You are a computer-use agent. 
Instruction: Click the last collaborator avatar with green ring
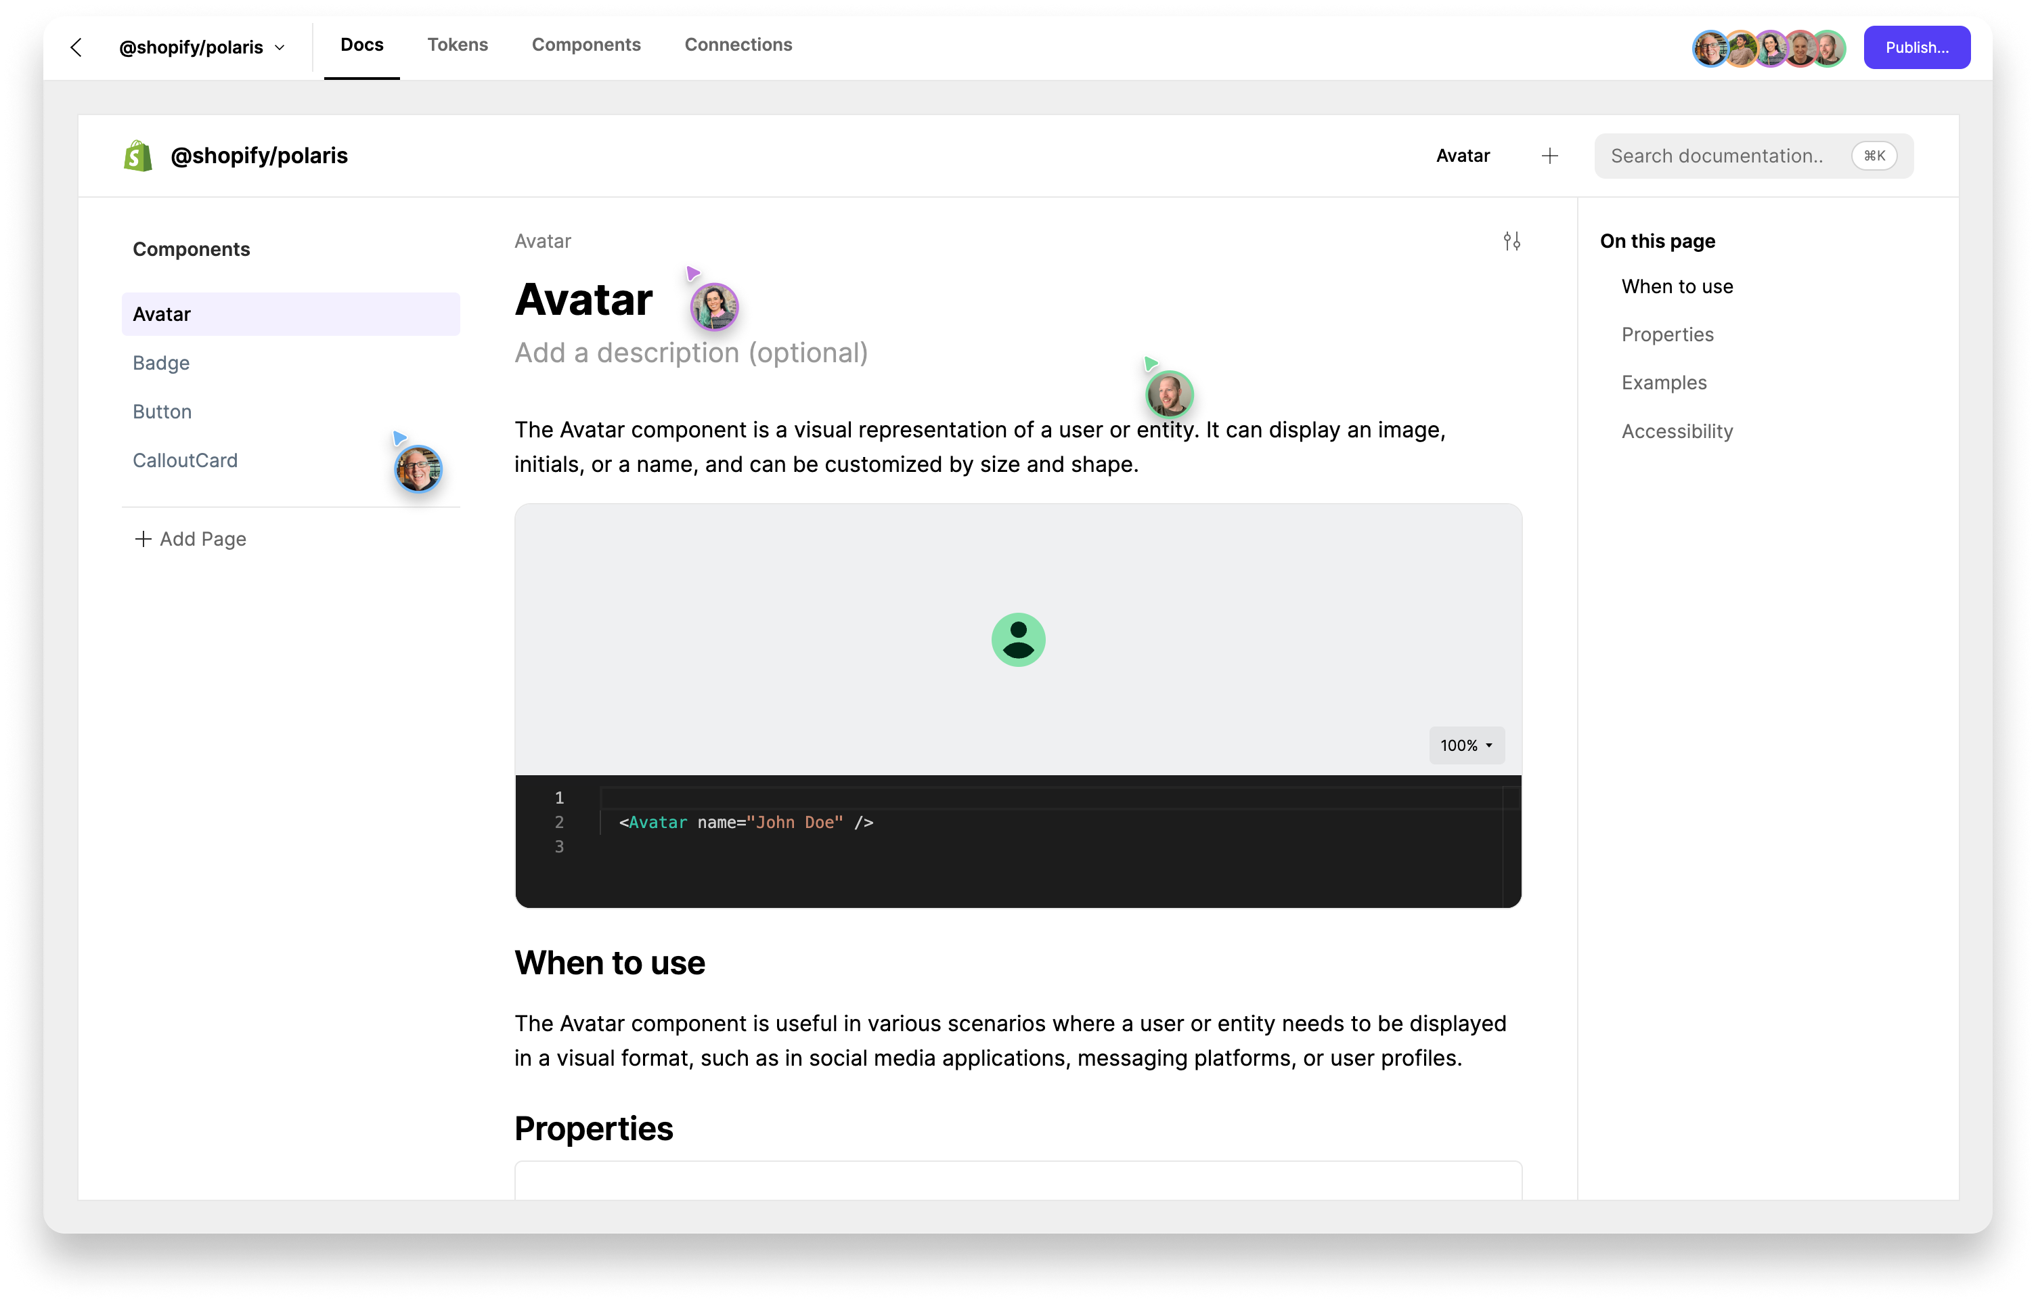click(x=1829, y=48)
